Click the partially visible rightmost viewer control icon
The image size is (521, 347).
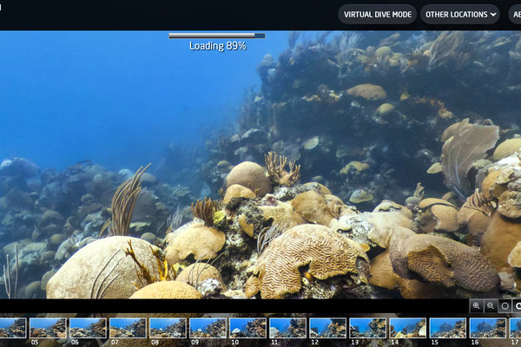[518, 305]
